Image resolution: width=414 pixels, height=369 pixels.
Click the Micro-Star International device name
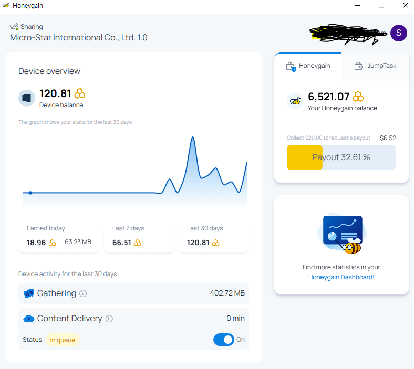point(78,38)
